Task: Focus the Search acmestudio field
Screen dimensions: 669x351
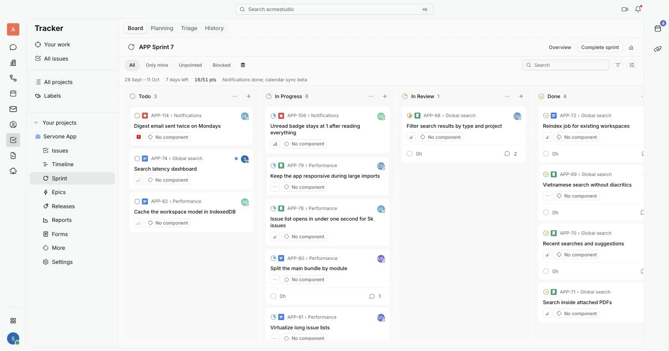Action: (x=334, y=9)
